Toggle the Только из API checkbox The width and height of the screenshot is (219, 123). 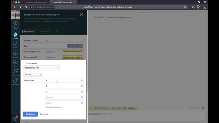(x=24, y=63)
